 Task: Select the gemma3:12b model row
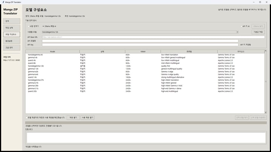pos(145,69)
